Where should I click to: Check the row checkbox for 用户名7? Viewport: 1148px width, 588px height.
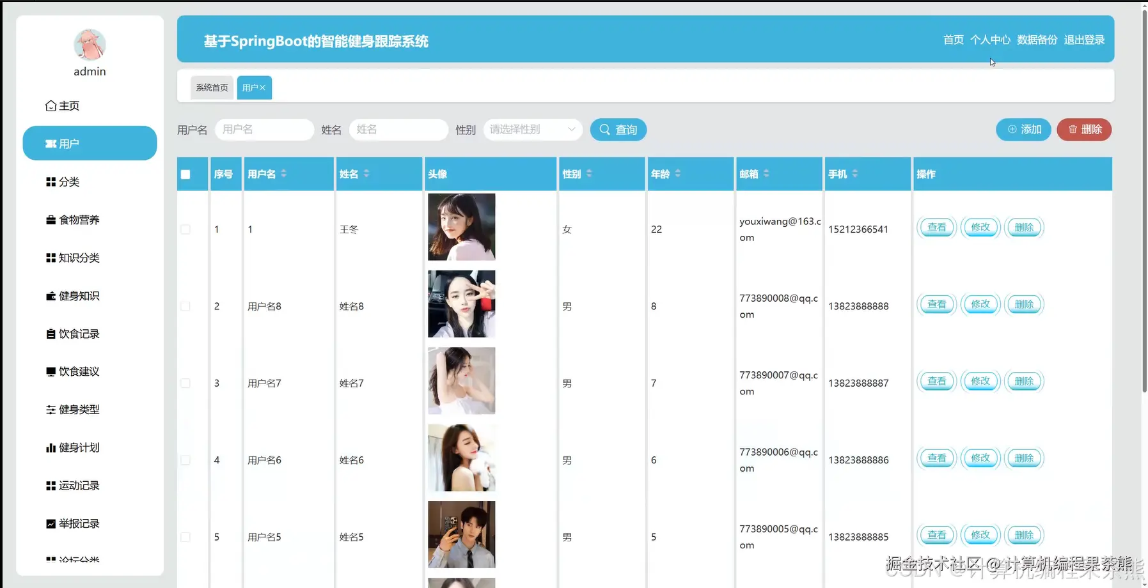(x=185, y=383)
